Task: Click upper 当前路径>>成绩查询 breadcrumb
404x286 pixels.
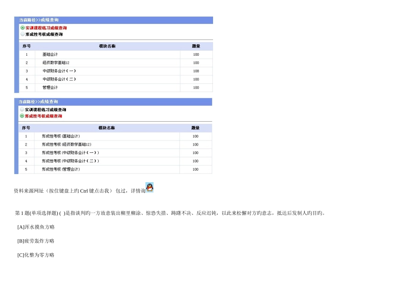Action: [x=39, y=20]
